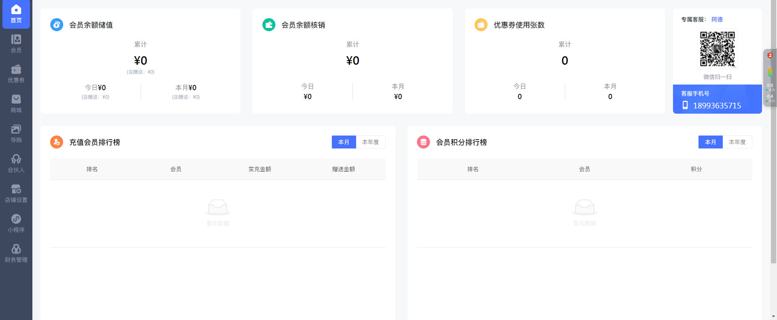Go to 财务管理 finance management
The image size is (777, 320).
[16, 253]
